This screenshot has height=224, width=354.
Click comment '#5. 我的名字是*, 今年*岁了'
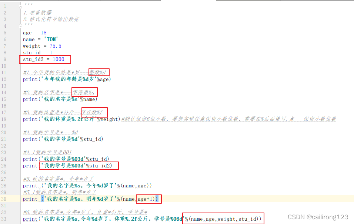point(58,179)
